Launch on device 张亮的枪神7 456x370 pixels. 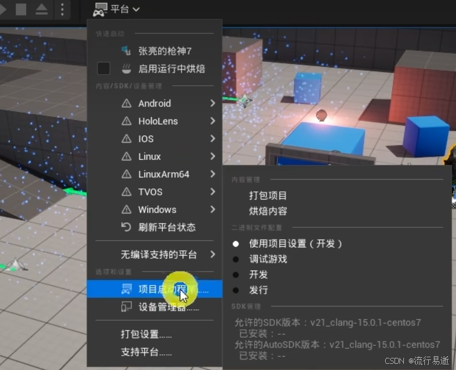tap(155, 51)
